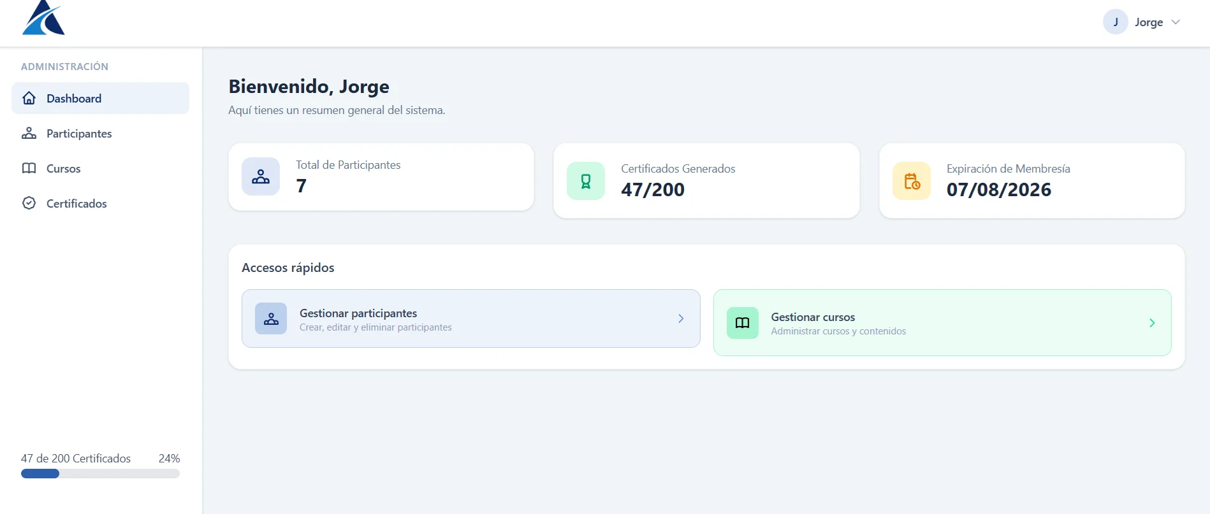The width and height of the screenshot is (1210, 514).
Task: Click the certificates usage progress bar
Action: tap(100, 474)
